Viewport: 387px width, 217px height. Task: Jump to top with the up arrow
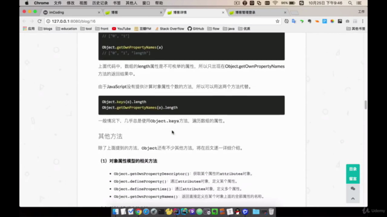click(x=353, y=198)
